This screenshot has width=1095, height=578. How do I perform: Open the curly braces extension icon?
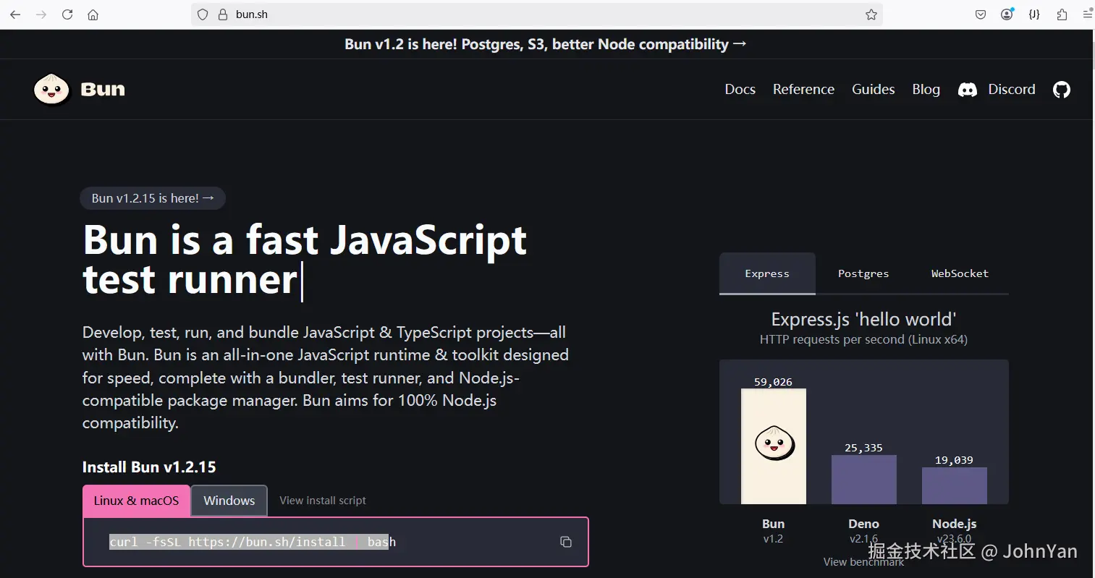tap(1034, 14)
